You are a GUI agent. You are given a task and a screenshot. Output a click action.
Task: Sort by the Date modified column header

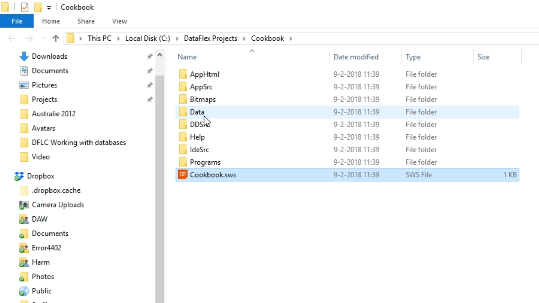(356, 57)
